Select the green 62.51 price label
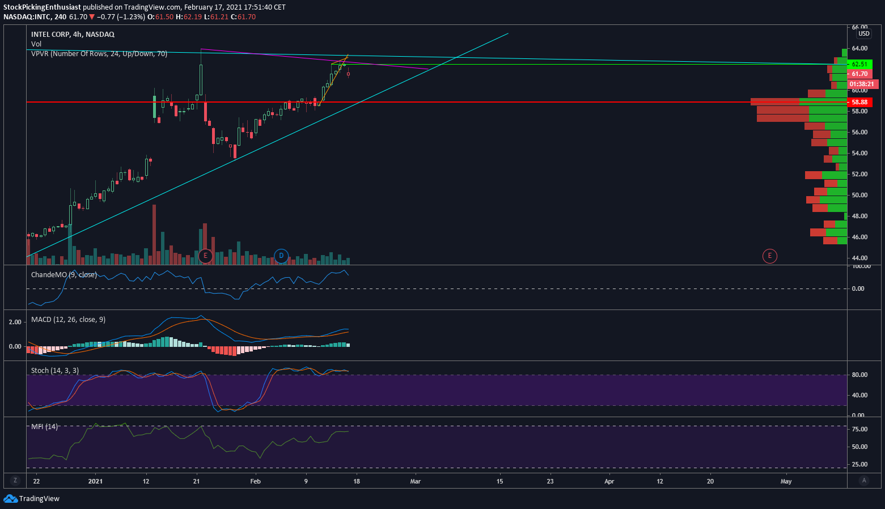 [860, 65]
